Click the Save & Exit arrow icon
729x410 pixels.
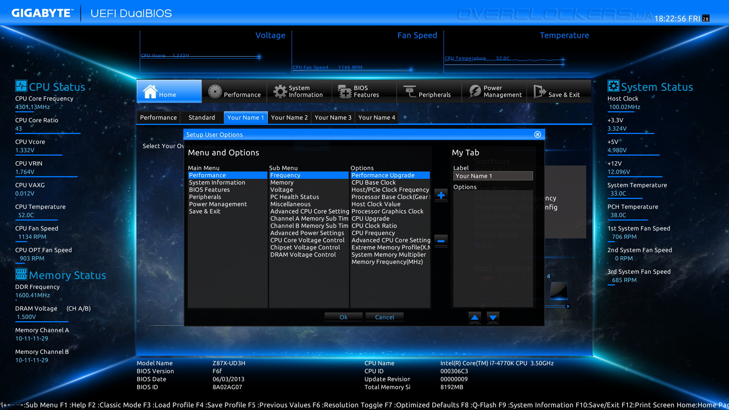point(540,91)
